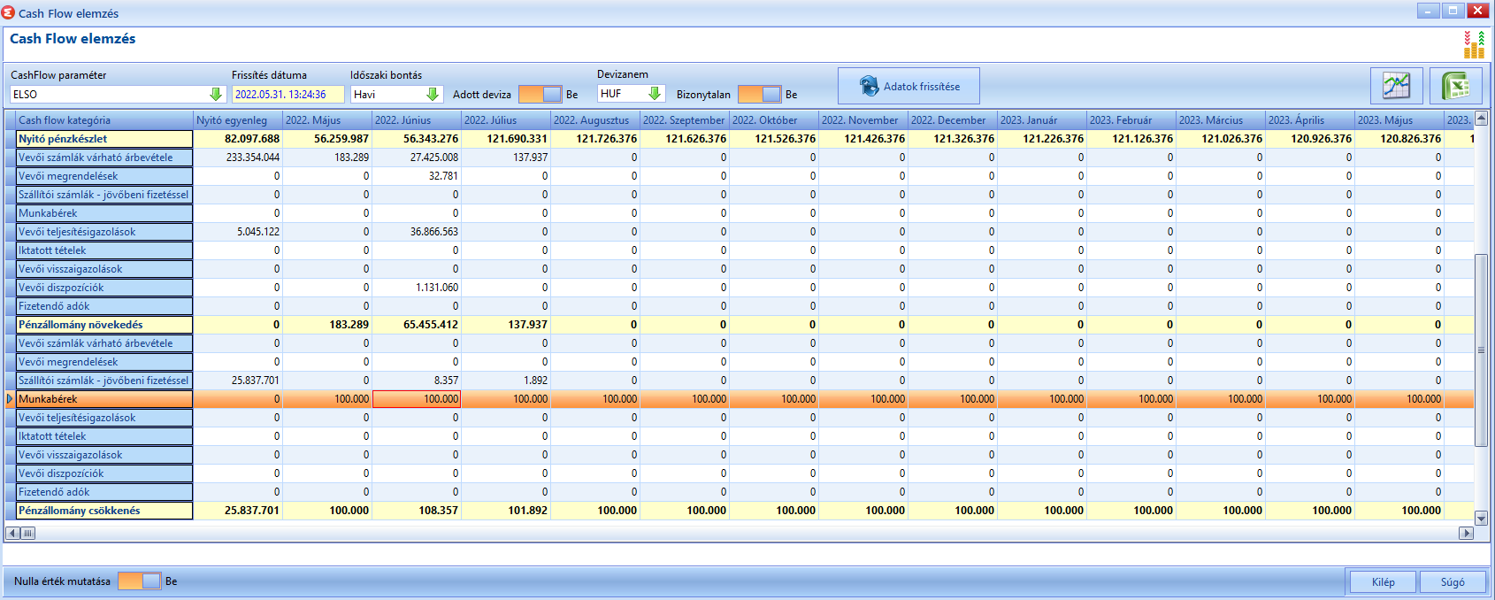
Task: Click the Nyitó egyenleg column header
Action: (238, 119)
